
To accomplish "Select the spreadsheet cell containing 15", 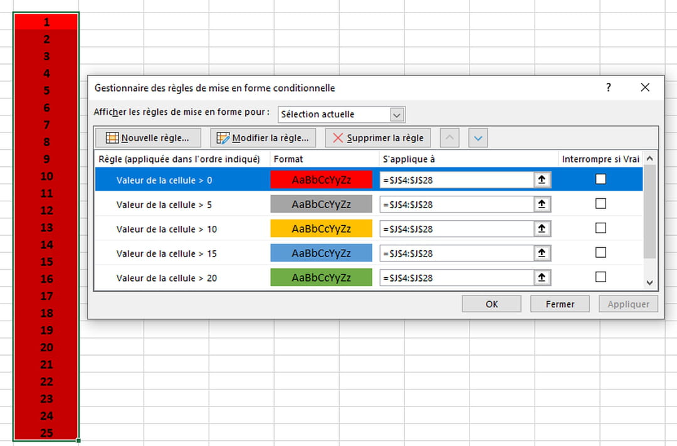I will (x=46, y=262).
